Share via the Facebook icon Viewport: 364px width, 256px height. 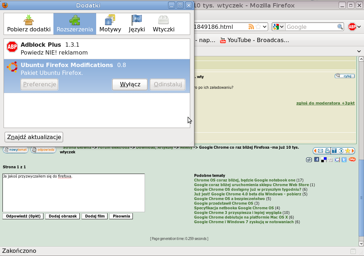(316, 159)
